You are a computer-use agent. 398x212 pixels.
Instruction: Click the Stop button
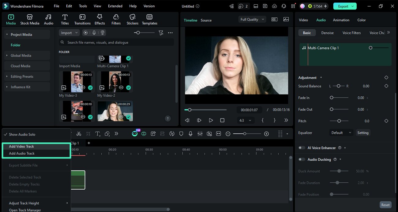click(222, 120)
